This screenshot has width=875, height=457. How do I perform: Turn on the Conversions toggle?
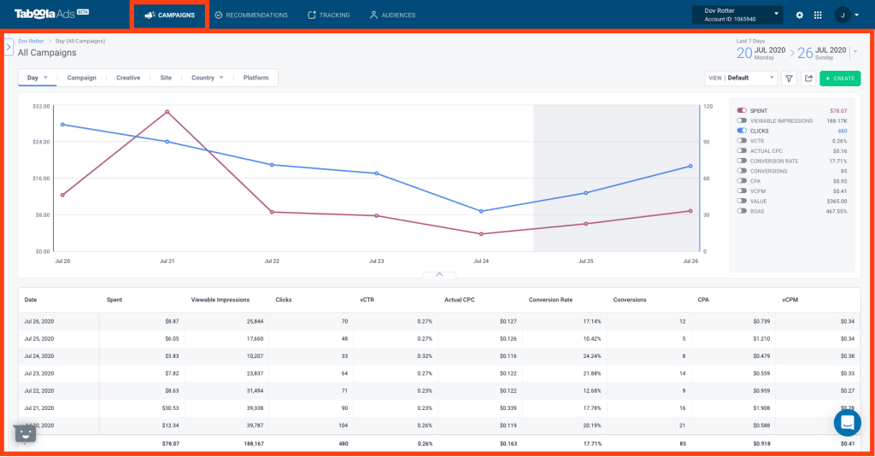[x=742, y=171]
